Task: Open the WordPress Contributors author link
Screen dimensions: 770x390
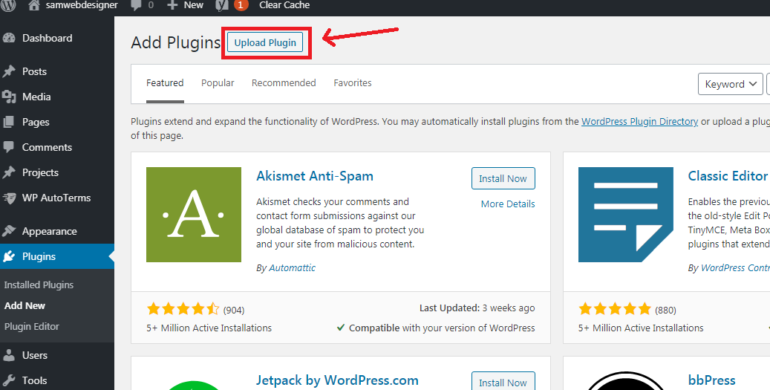Action: tap(735, 268)
